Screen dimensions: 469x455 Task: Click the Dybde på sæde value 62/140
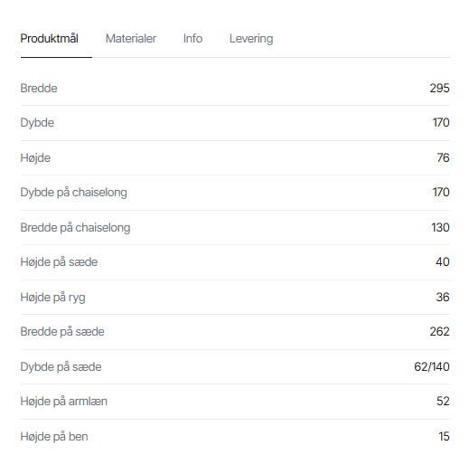[432, 367]
